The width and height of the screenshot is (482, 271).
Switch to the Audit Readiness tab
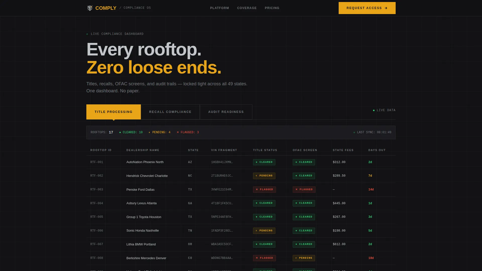point(226,112)
